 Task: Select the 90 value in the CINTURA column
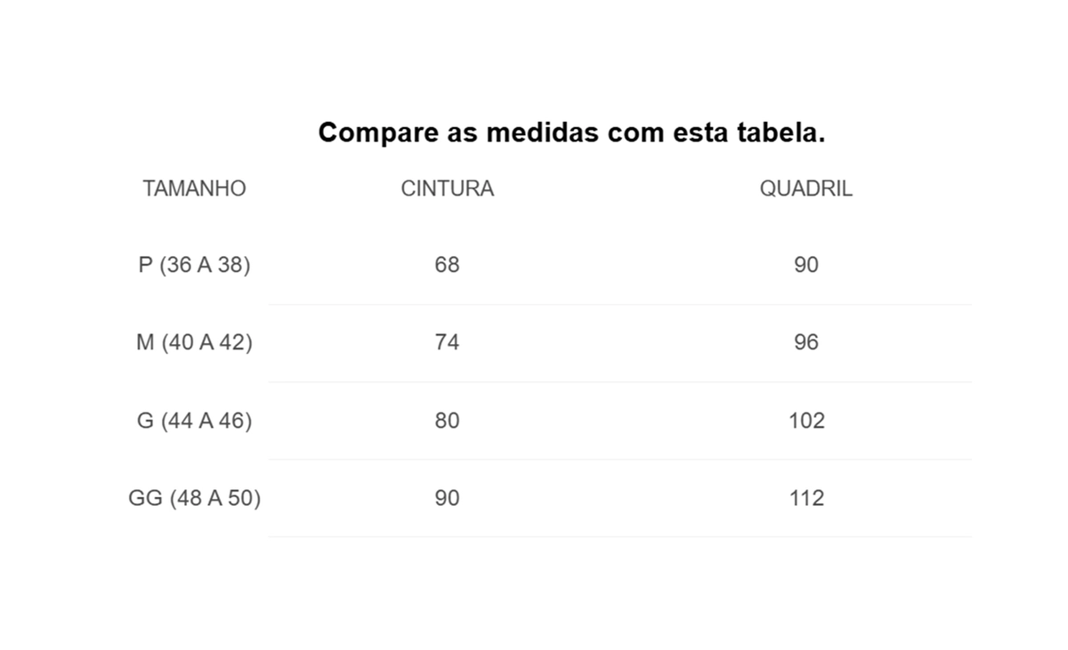coord(448,498)
